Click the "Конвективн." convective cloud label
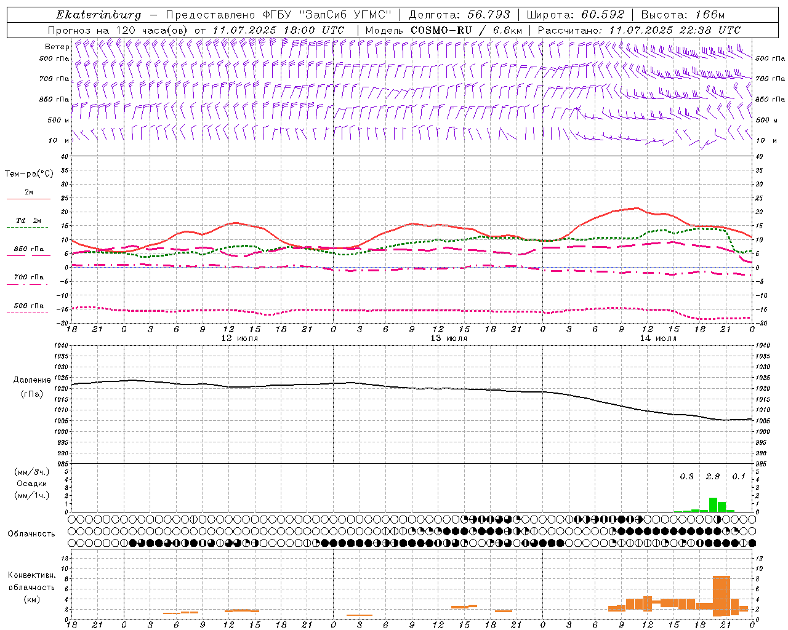788x630 pixels. (x=32, y=575)
